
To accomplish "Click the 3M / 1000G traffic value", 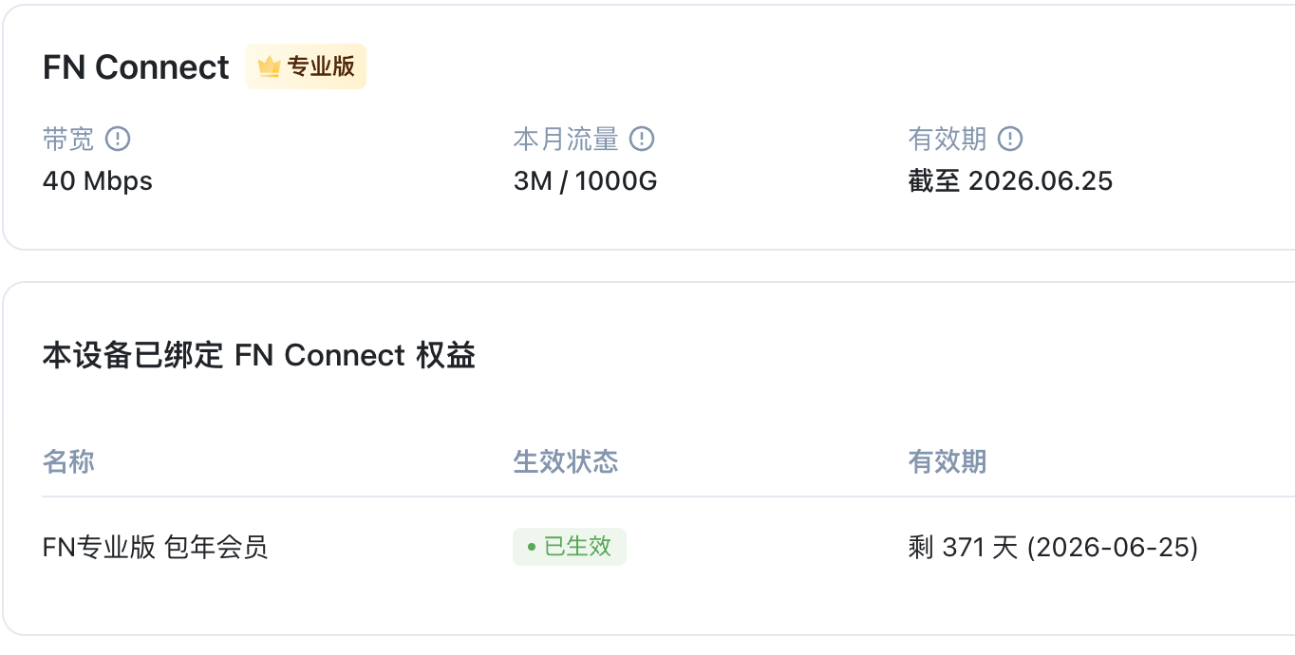I will pos(585,180).
